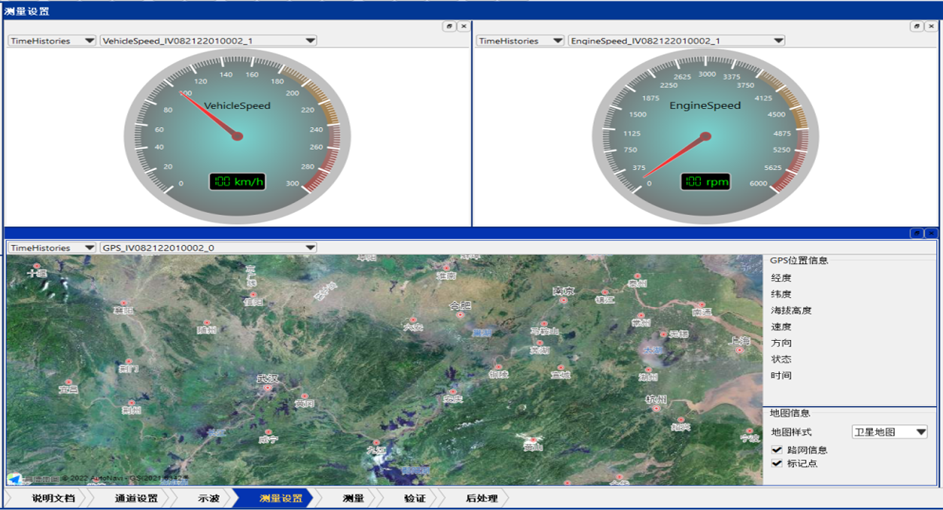Close the GPS map panel

[931, 233]
